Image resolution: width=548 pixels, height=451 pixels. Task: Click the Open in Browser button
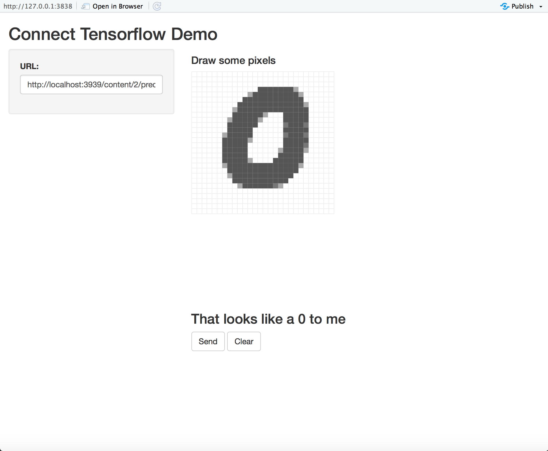coord(112,6)
